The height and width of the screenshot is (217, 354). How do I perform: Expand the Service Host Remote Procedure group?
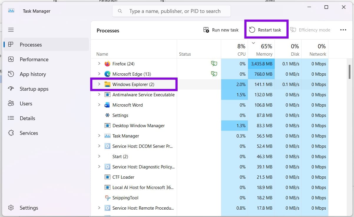pos(99,208)
